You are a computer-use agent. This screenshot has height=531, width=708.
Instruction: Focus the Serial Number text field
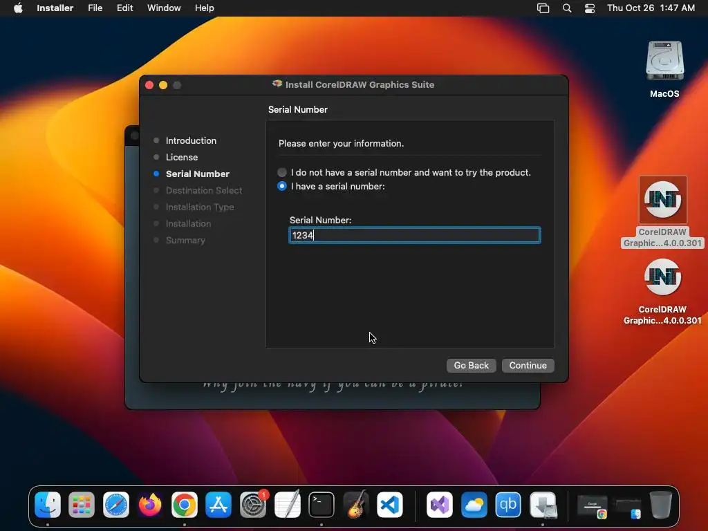(415, 235)
